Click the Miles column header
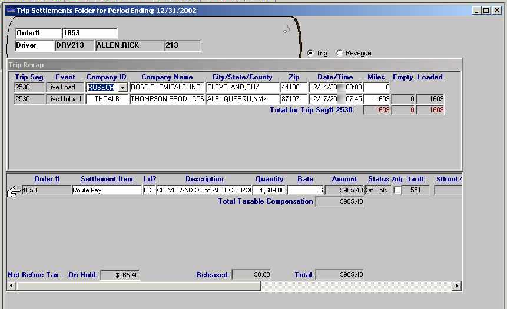This screenshot has width=507, height=309. tap(376, 77)
